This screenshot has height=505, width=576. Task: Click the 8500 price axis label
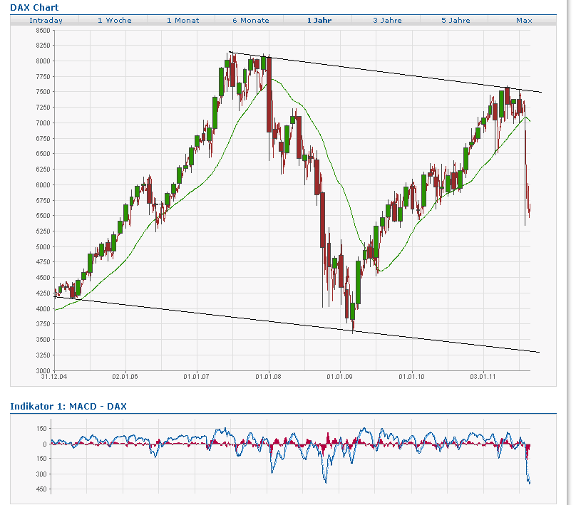(x=43, y=31)
